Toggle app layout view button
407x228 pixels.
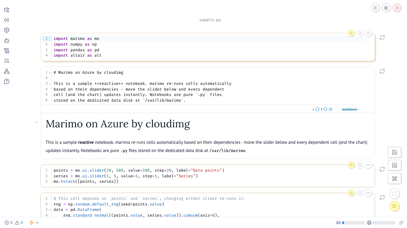[x=395, y=165]
